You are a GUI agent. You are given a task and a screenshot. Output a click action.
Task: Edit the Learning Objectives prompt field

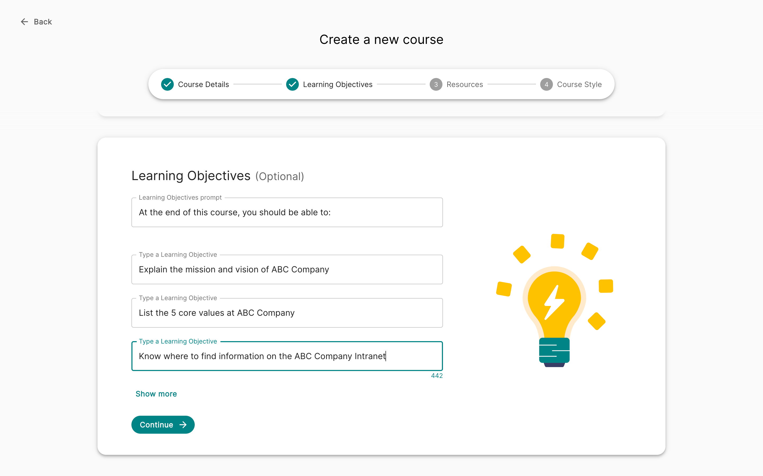tap(287, 212)
